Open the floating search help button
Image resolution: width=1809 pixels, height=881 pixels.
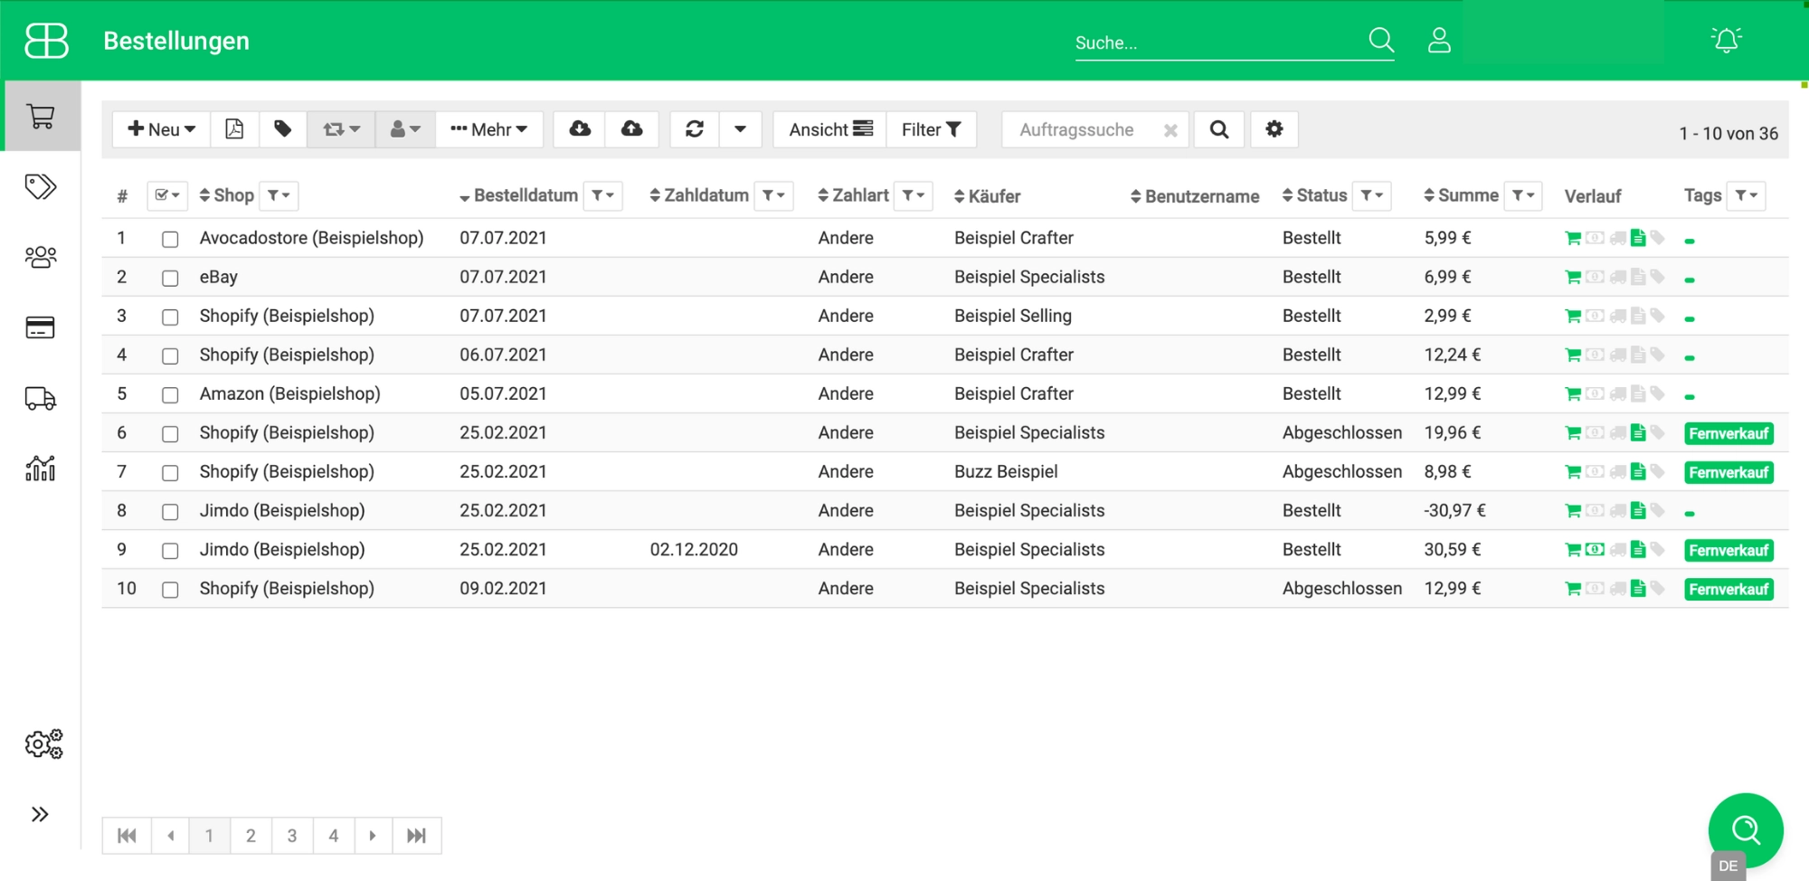tap(1746, 829)
